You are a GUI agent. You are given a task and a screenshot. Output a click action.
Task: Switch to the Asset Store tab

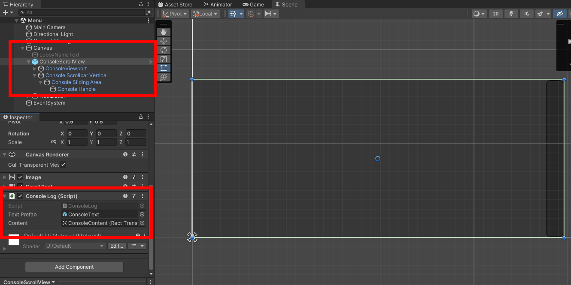[175, 4]
